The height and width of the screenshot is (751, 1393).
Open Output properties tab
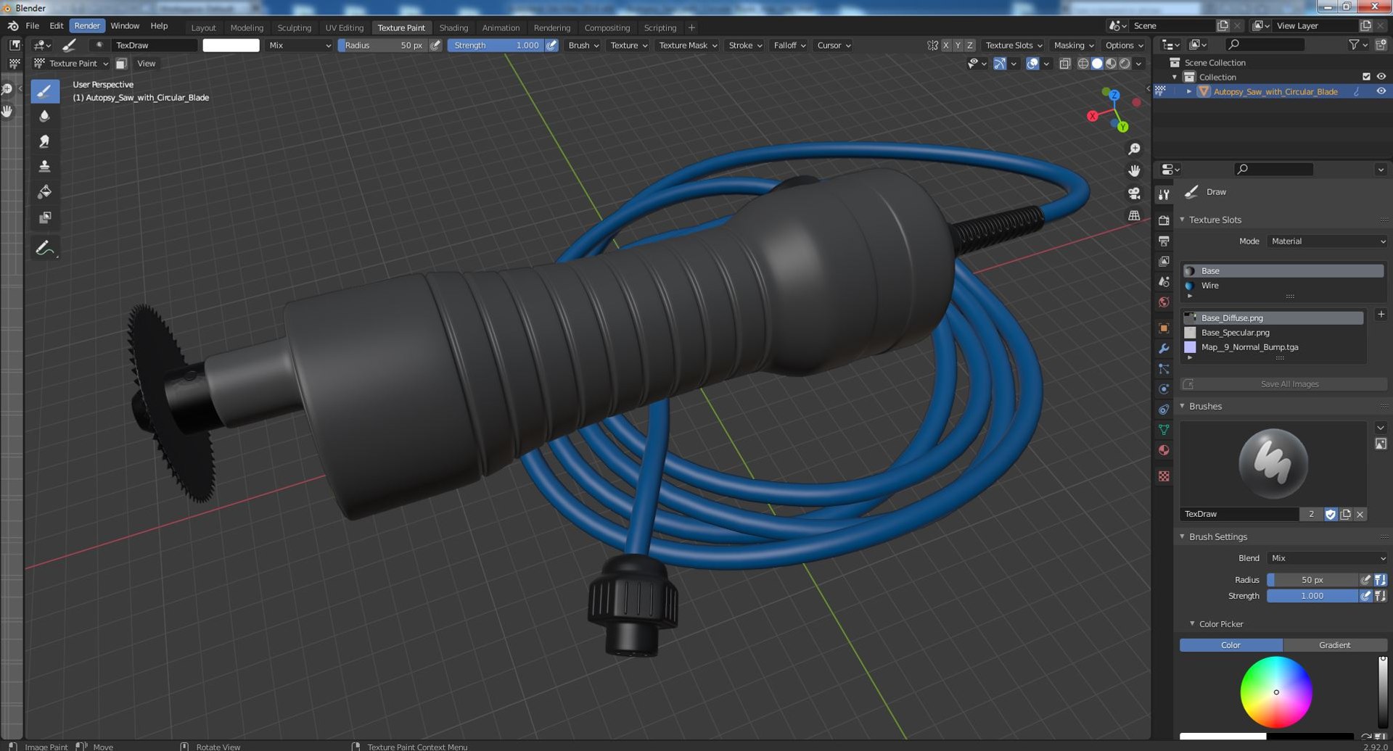tap(1164, 241)
